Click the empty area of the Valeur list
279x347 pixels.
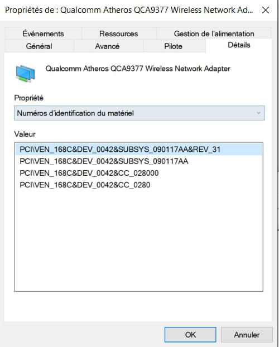coord(139,241)
